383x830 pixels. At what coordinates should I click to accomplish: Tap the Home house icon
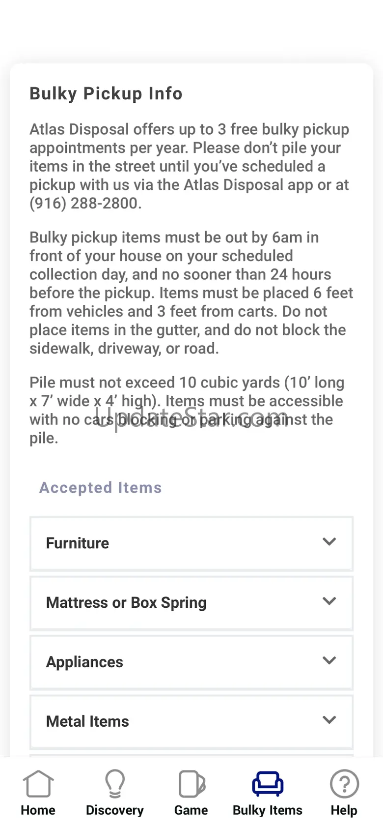38,783
